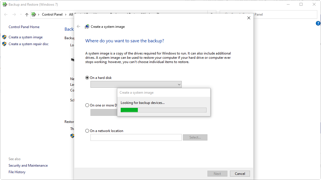This screenshot has height=180, width=321.
Task: Click the Next button
Action: 217,174
